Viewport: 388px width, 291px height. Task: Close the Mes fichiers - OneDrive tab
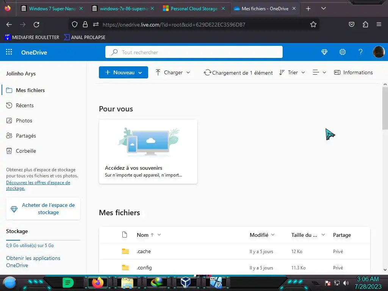click(x=294, y=8)
